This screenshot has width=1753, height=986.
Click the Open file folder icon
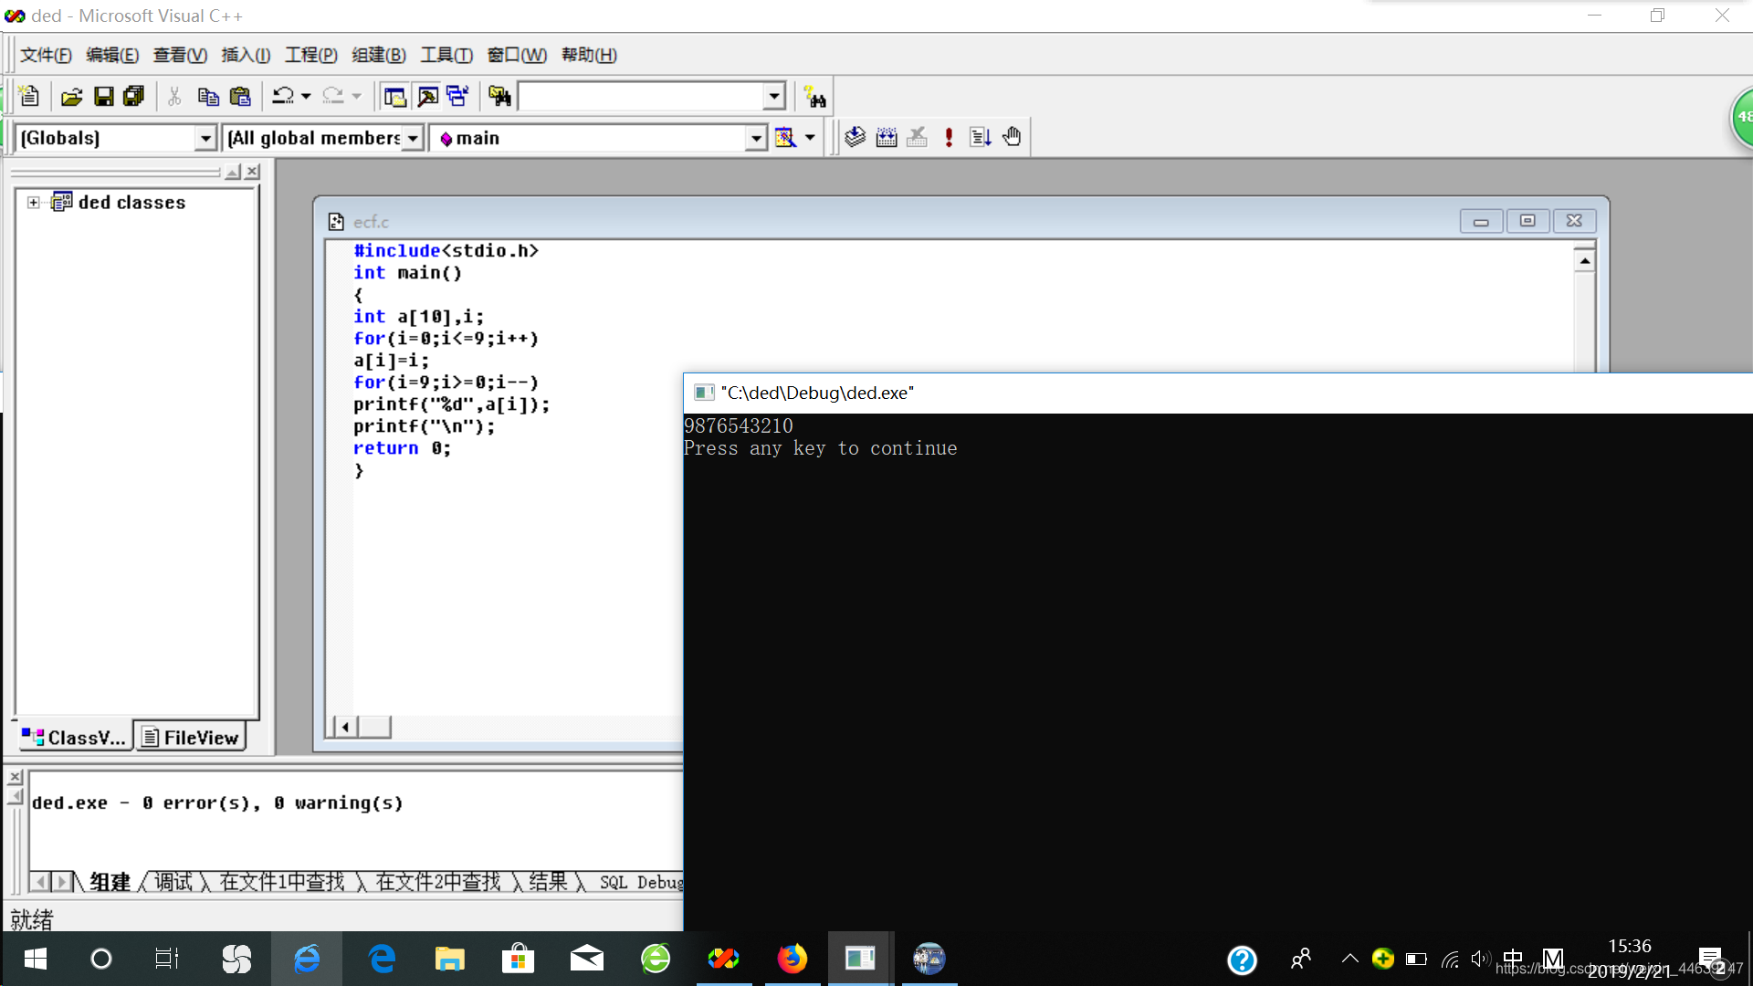click(x=71, y=96)
